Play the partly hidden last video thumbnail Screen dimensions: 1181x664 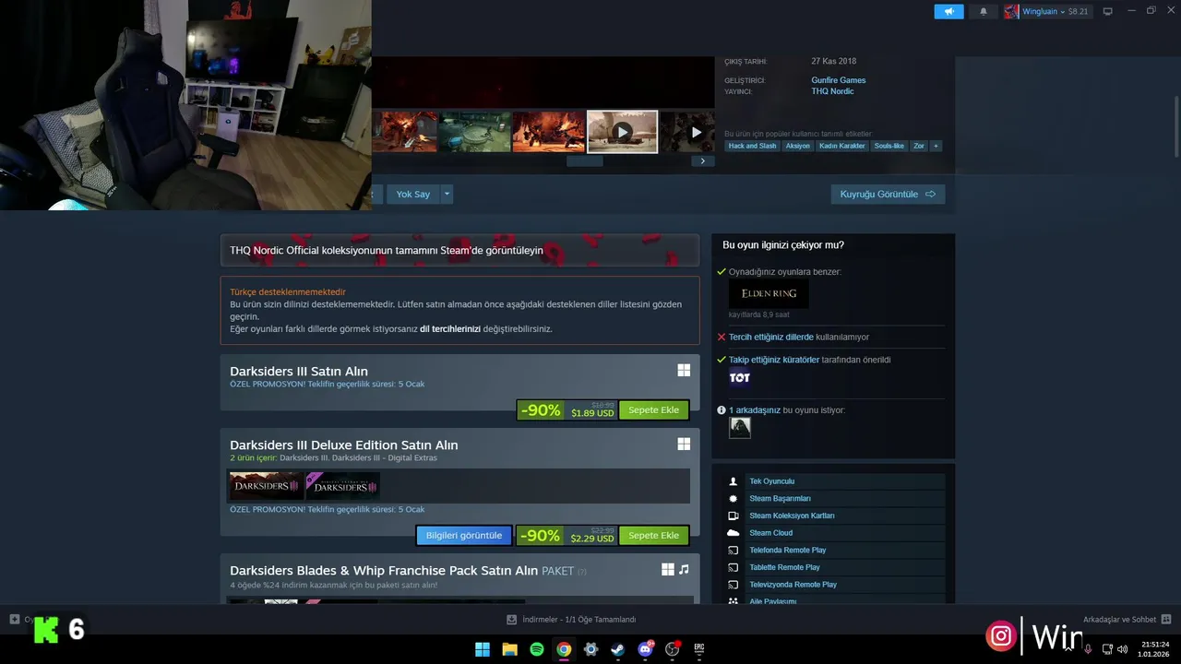[x=687, y=132]
